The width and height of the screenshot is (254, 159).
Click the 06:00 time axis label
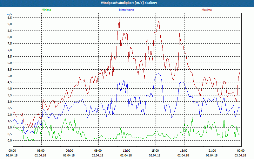point(70,151)
